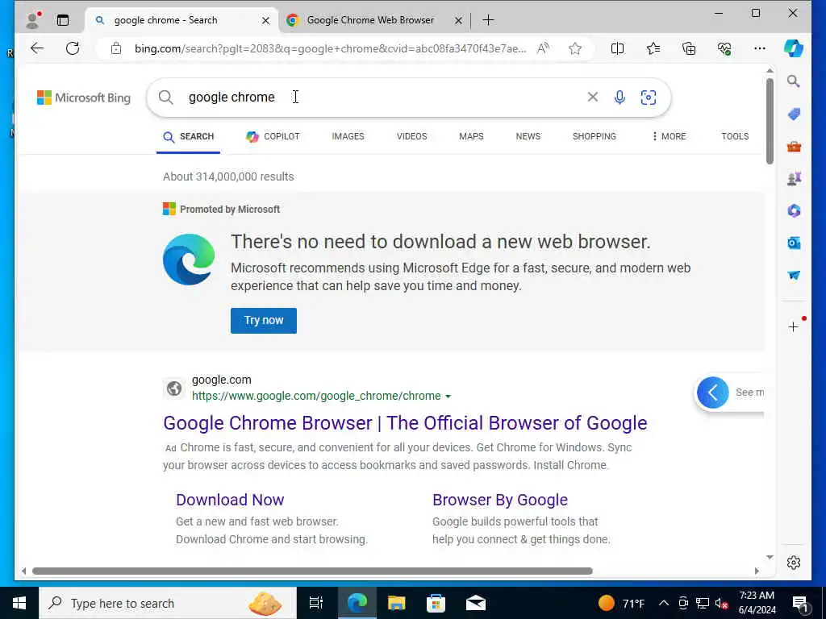This screenshot has width=826, height=619.
Task: Open the Download Now link
Action: [x=230, y=500]
